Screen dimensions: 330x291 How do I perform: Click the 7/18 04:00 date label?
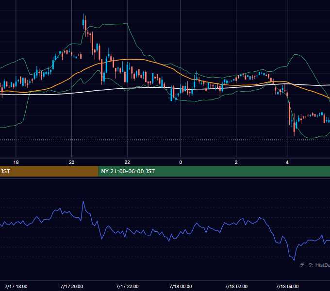point(287,286)
